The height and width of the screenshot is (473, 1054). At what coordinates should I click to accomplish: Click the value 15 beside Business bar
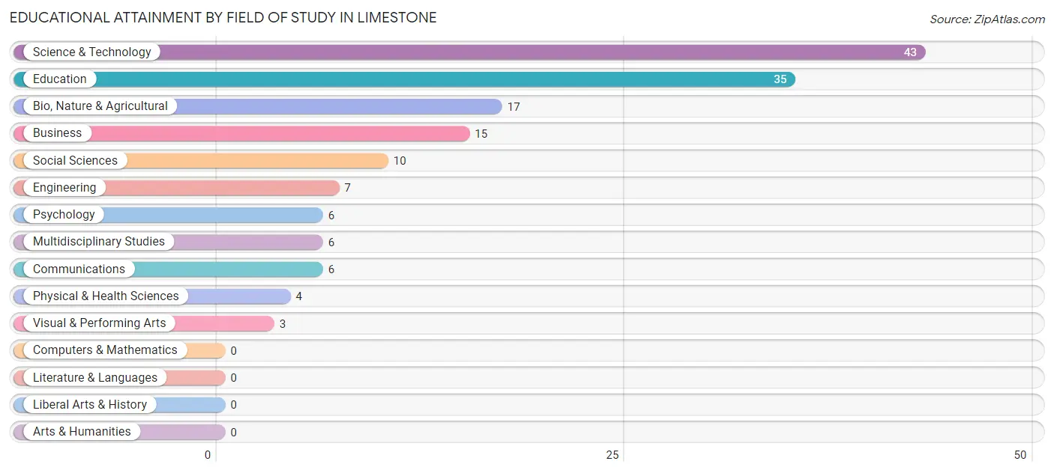click(x=481, y=134)
